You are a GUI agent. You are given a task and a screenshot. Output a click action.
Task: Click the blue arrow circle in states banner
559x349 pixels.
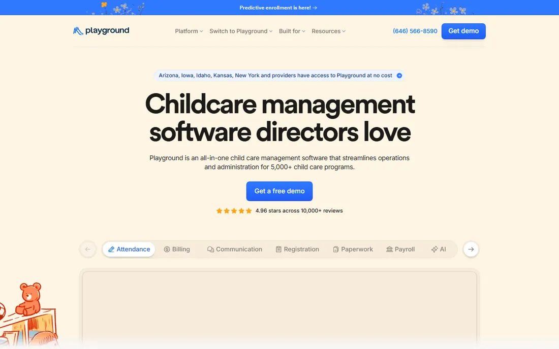tap(399, 76)
